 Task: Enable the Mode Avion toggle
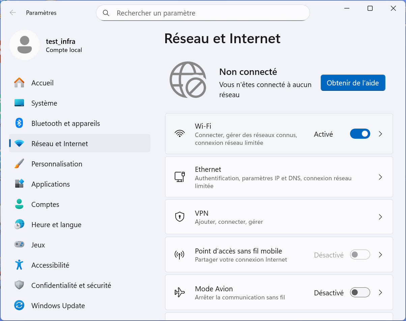pos(360,292)
